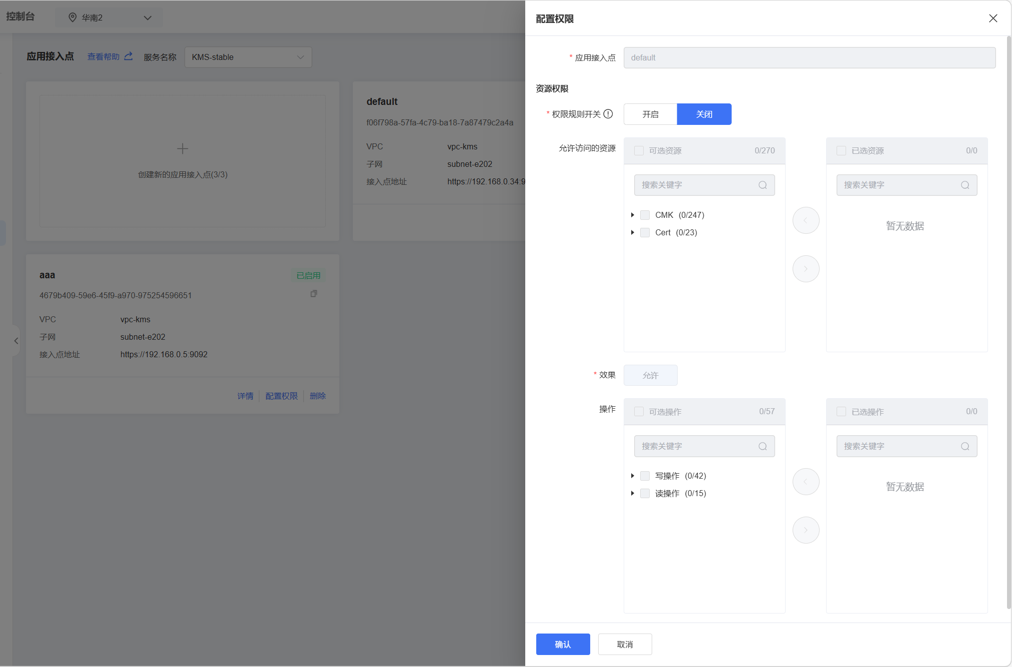Check the 写操作 checkbox

coord(645,476)
